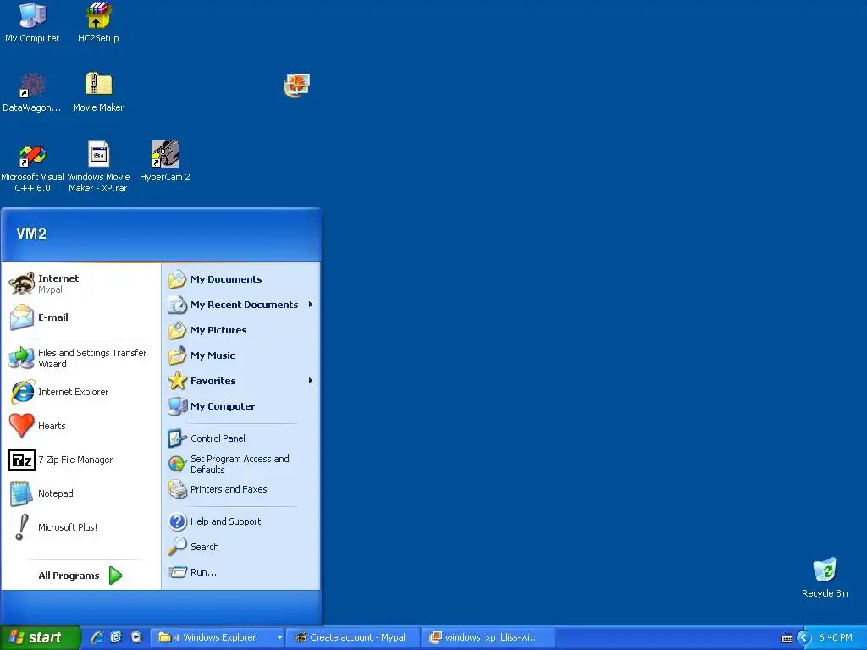Open 7-Zip File Manager

pyautogui.click(x=80, y=460)
